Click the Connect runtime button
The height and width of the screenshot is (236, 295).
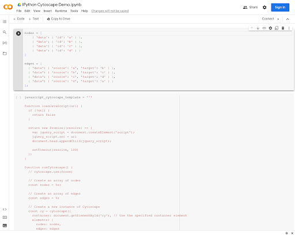click(x=268, y=19)
